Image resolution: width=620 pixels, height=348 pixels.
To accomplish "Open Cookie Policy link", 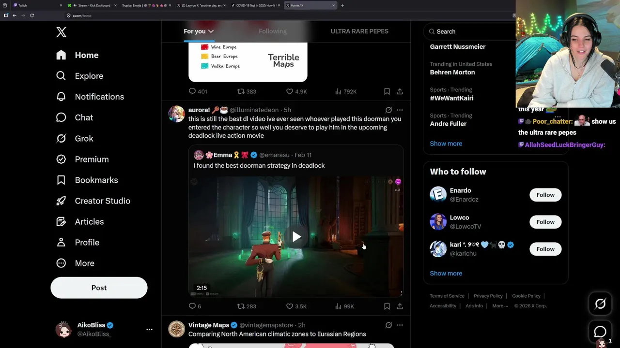I will [x=526, y=296].
